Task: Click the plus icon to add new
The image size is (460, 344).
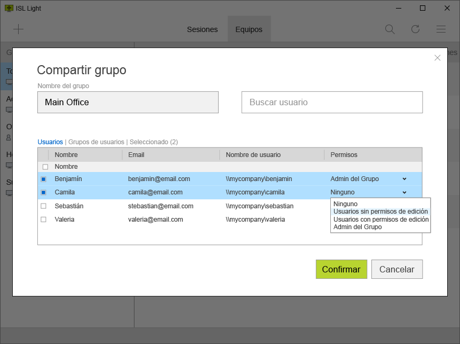Action: pos(18,29)
